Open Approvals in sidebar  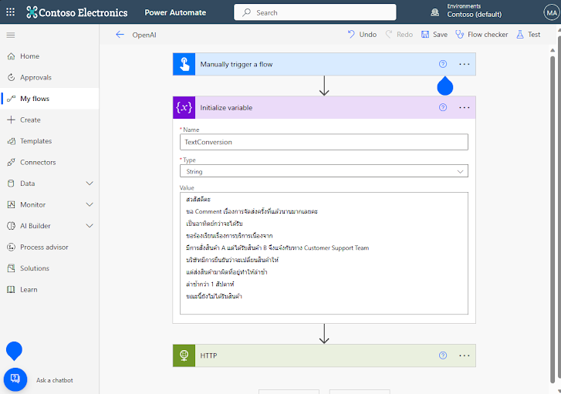49,77
